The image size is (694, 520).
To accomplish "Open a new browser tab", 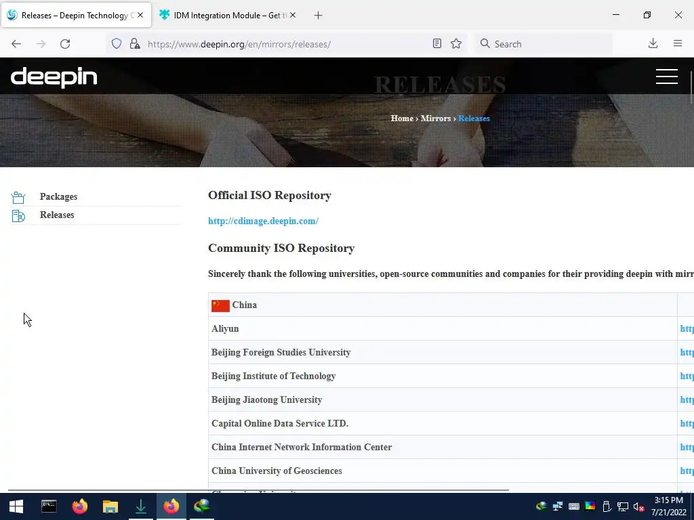I will [x=318, y=16].
